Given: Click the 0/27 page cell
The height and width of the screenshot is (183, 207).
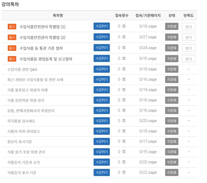Looking at the screenshot, I should 148,37.
